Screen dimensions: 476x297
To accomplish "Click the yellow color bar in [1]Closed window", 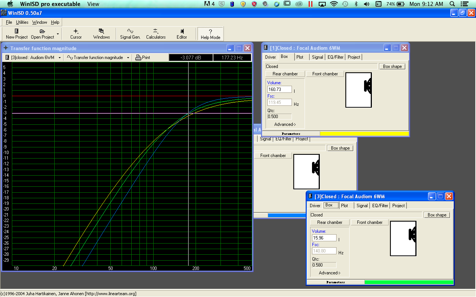I will (364, 134).
